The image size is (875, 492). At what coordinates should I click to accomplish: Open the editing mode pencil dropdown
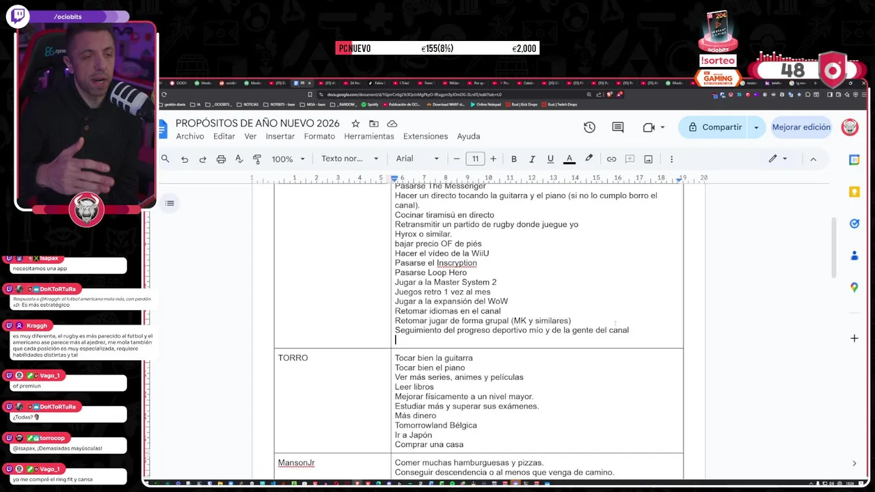pos(777,159)
